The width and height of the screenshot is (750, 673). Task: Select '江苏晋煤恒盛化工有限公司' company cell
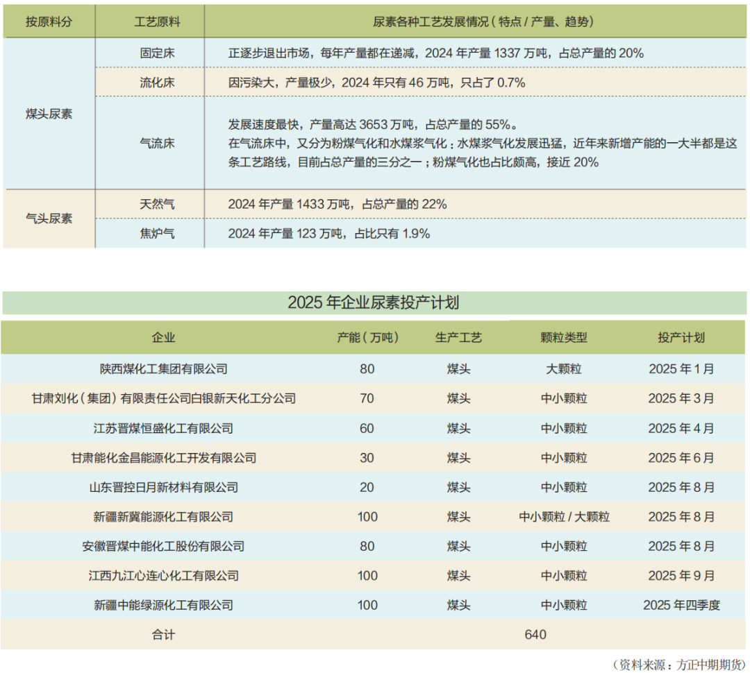pyautogui.click(x=164, y=428)
